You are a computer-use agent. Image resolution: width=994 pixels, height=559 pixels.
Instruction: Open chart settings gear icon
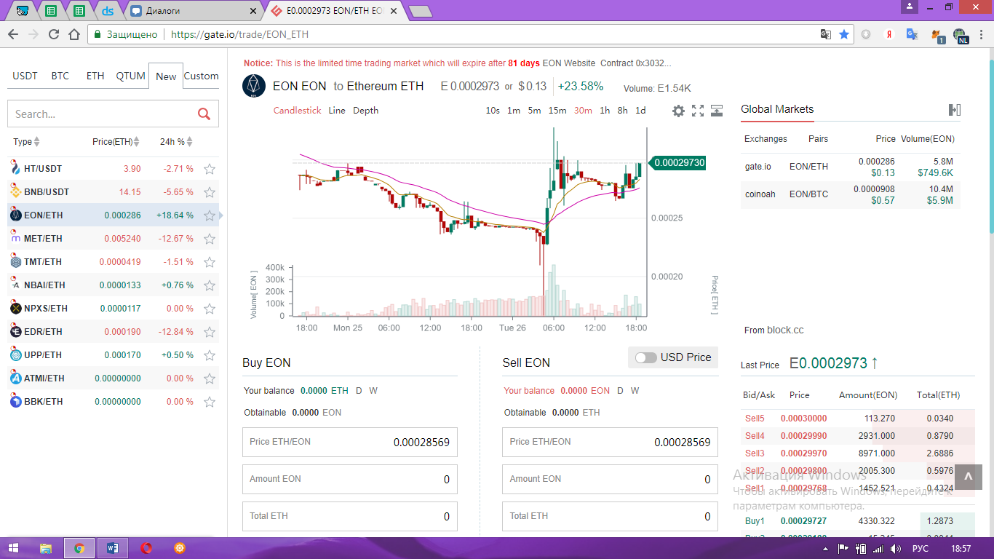coord(678,111)
